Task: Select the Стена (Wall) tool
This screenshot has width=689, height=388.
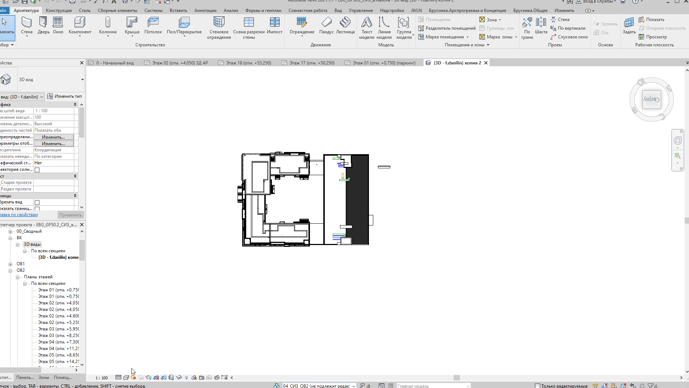Action: tap(26, 25)
